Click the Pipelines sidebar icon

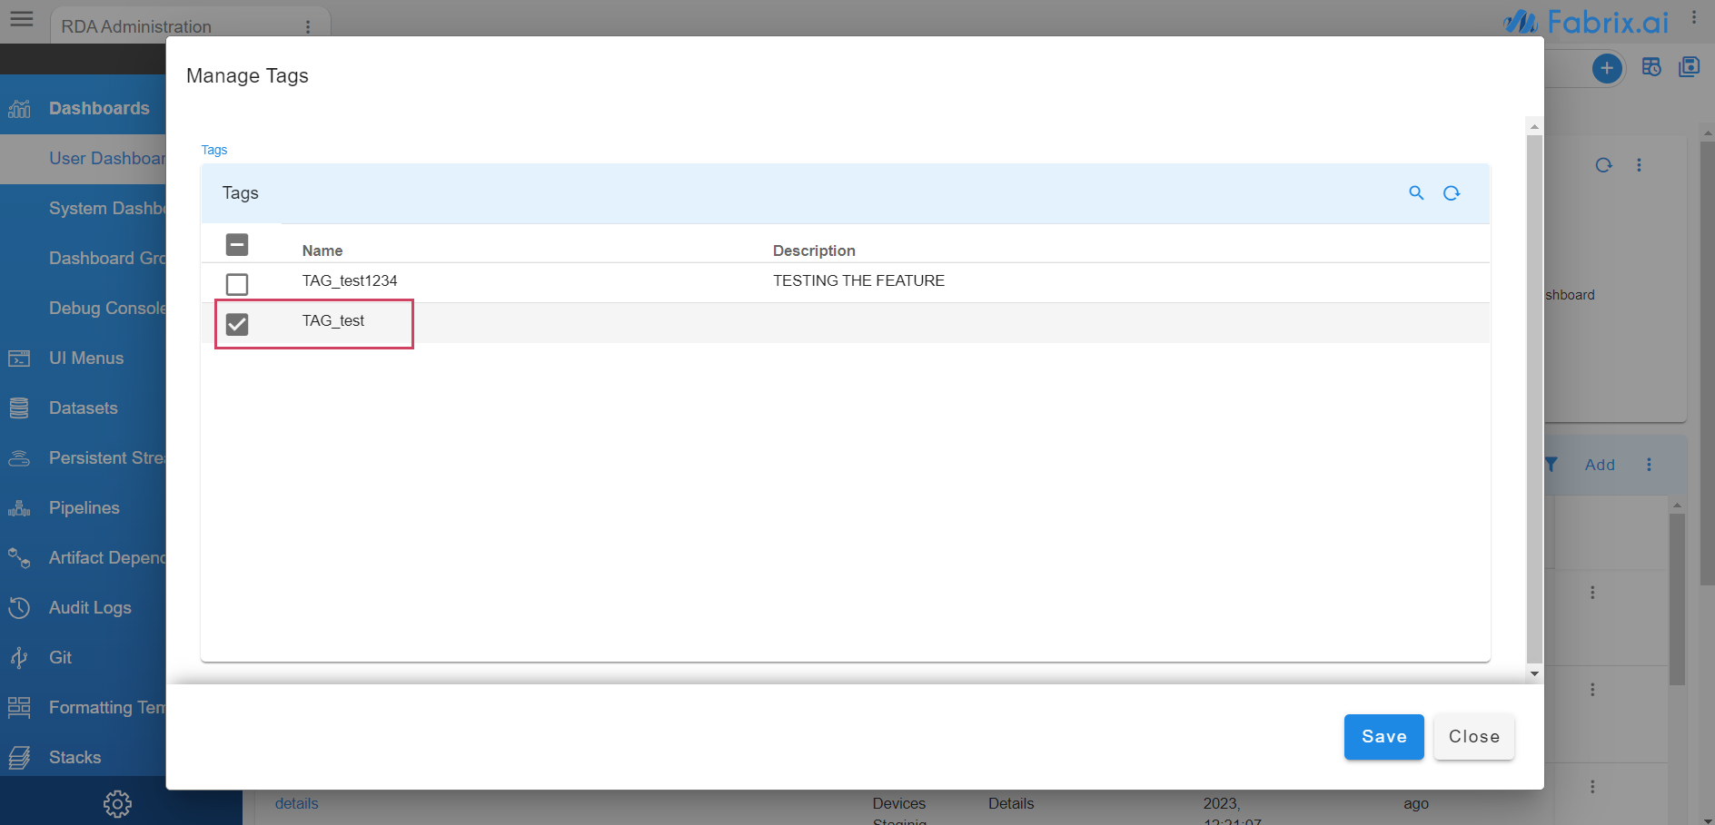click(x=19, y=508)
